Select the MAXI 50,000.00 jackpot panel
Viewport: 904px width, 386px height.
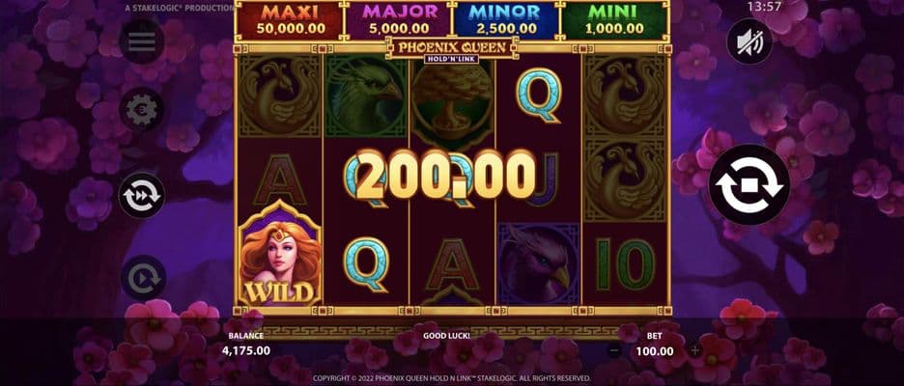point(290,20)
